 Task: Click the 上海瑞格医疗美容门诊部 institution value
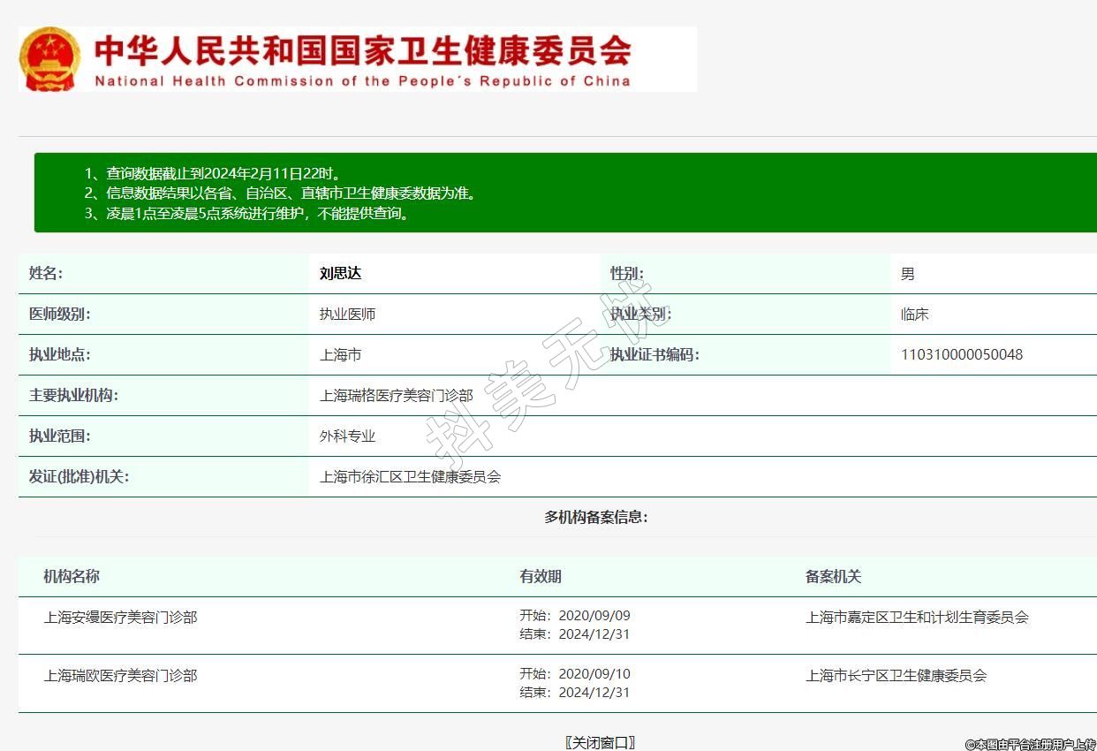pos(396,396)
